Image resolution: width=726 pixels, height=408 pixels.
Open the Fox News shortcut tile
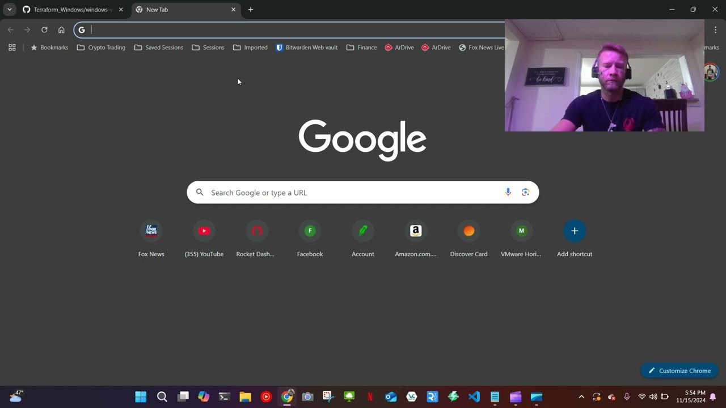point(151,239)
